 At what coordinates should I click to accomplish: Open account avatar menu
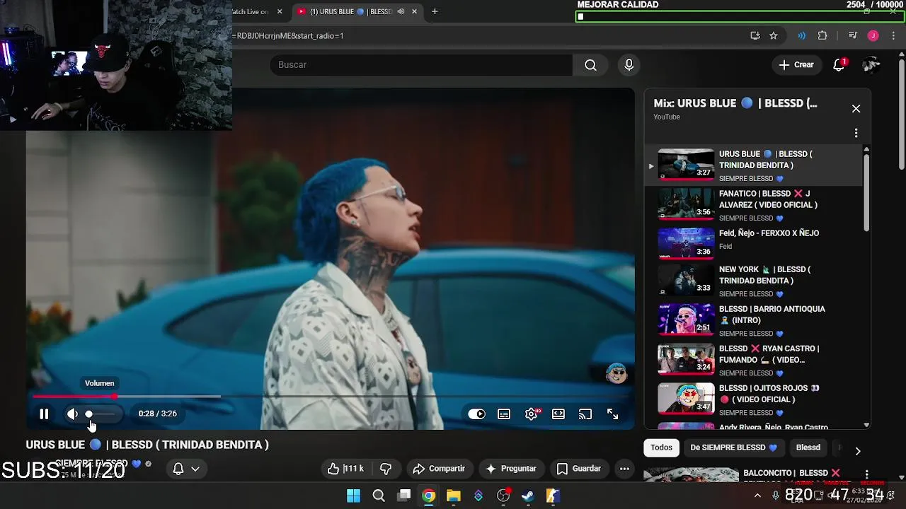pyautogui.click(x=871, y=65)
